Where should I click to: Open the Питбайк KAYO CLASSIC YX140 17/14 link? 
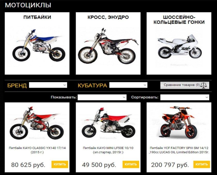(x=37, y=150)
